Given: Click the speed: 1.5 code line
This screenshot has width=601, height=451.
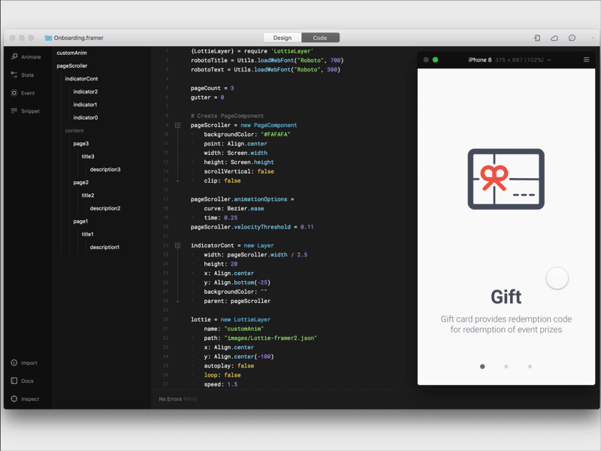Looking at the screenshot, I should tap(221, 384).
